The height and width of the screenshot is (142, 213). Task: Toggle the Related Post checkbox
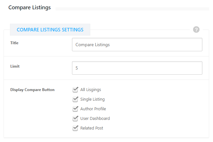(75, 128)
